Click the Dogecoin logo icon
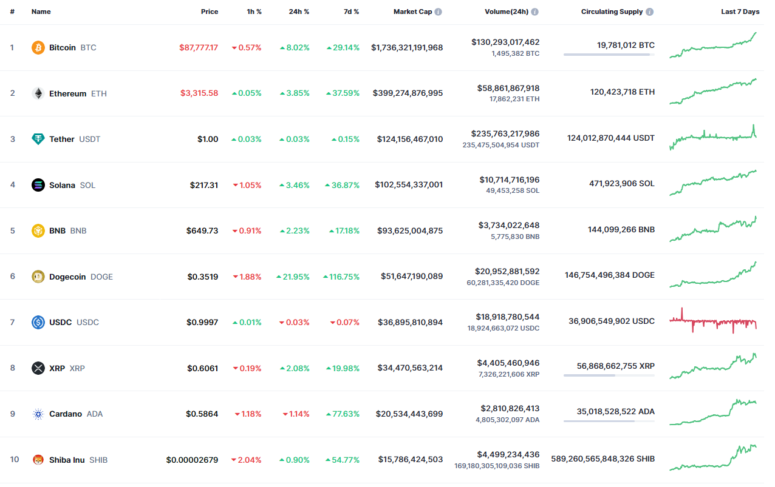The image size is (775, 487). tap(38, 277)
